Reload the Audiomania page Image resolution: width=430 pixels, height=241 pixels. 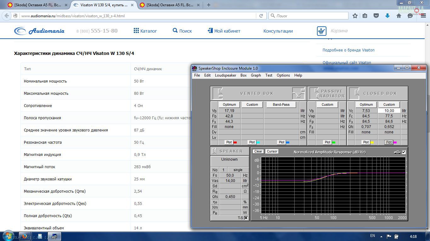[x=261, y=16]
